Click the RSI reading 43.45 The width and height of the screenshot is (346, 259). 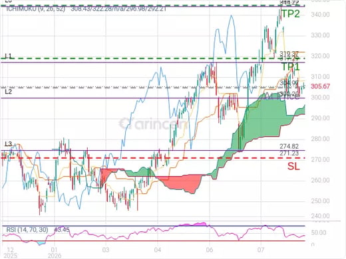[62, 230]
